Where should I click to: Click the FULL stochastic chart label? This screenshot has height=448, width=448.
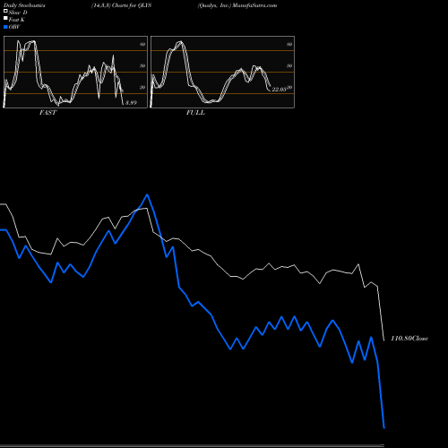tap(195, 113)
